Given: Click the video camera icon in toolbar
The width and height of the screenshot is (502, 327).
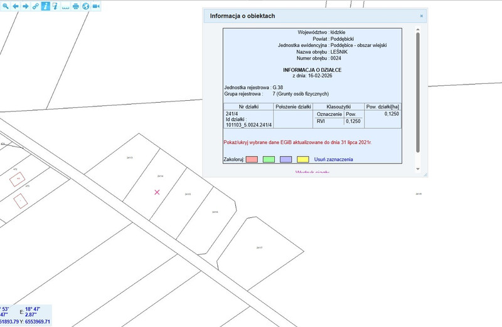Looking at the screenshot, I should tap(96, 6).
